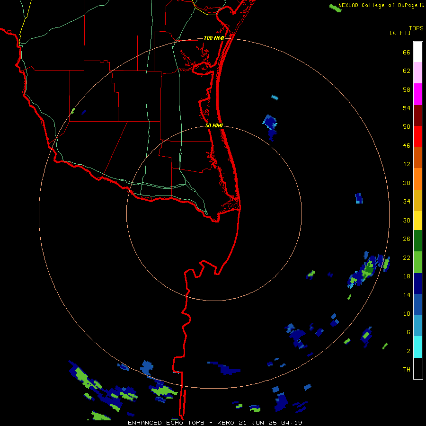The width and height of the screenshot is (426, 426).
Task: Click the 50 NMI range ring label
Action: tap(214, 125)
